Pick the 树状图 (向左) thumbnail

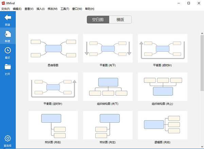[x=108, y=125]
